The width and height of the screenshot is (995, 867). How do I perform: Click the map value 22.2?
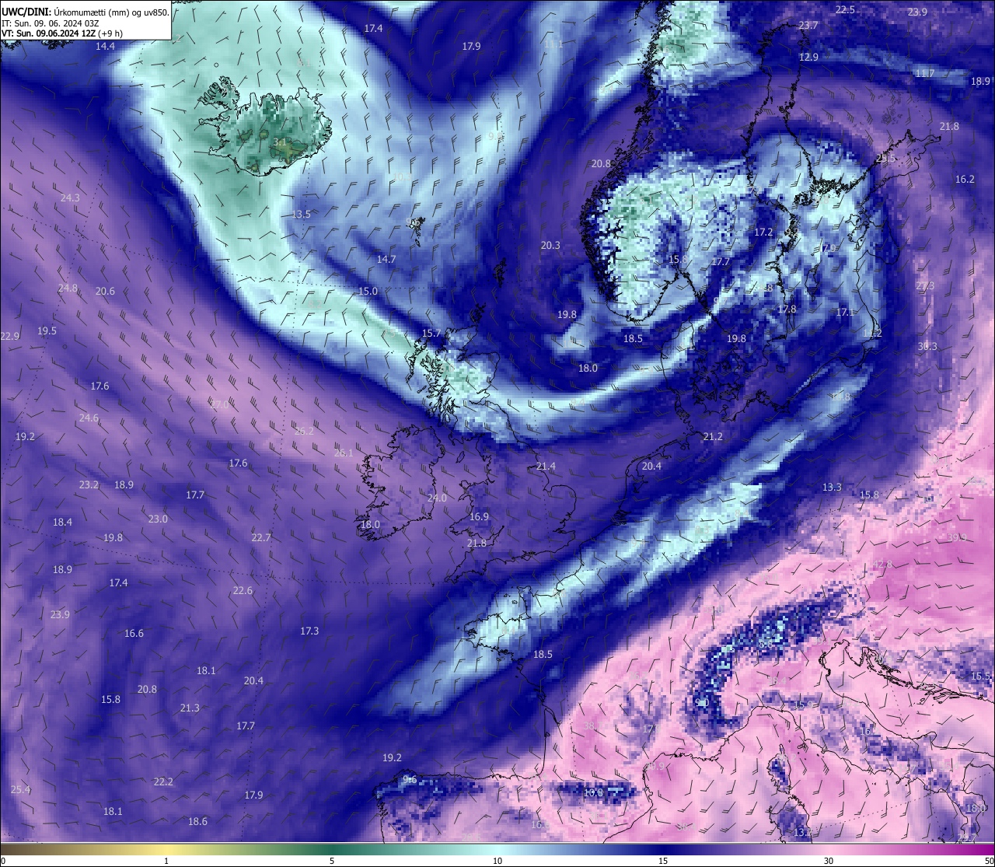(163, 781)
